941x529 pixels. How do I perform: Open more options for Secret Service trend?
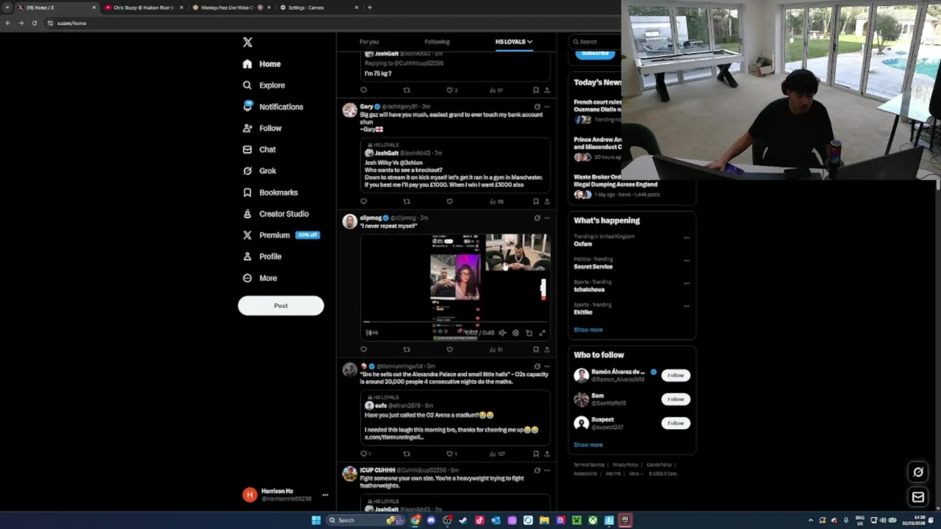coord(687,260)
